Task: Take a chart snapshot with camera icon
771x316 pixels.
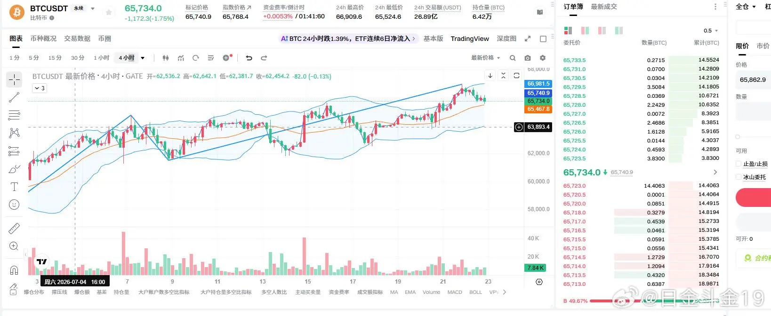Action: point(528,58)
